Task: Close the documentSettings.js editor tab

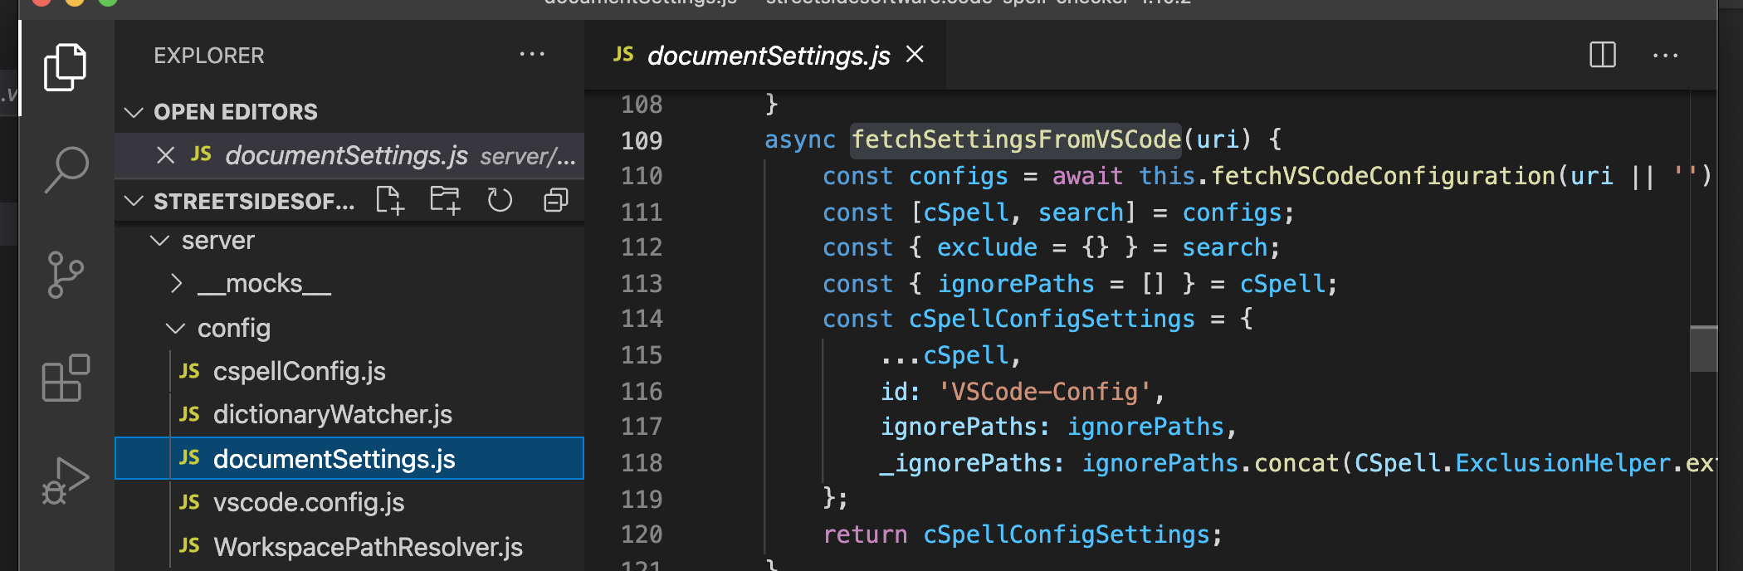Action: 915,55
